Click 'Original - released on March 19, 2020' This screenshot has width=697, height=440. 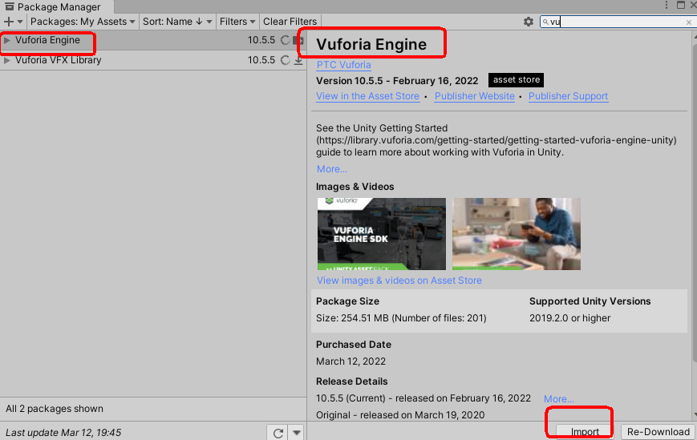point(400,415)
